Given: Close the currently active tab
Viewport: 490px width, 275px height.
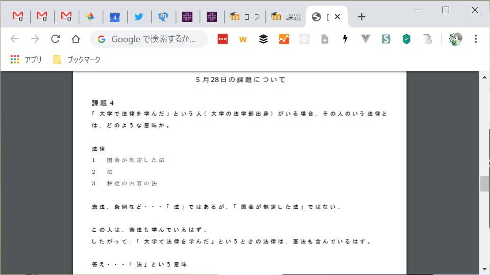Looking at the screenshot, I should pos(337,17).
